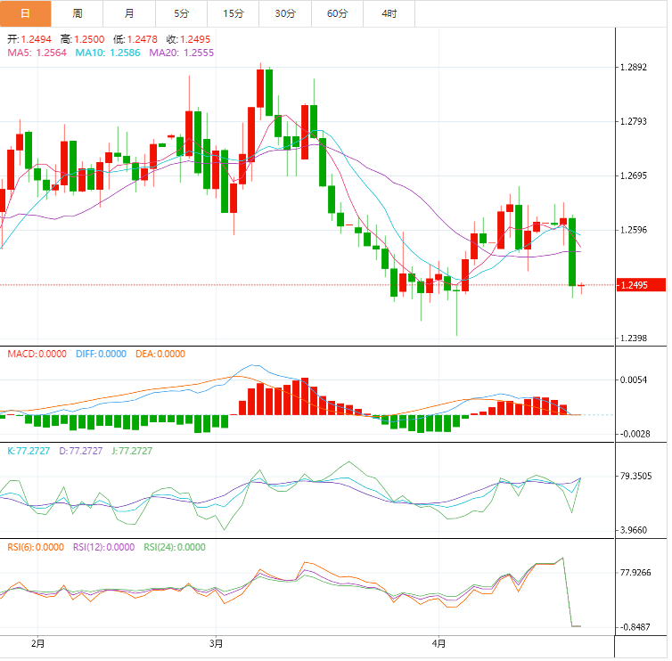672x661 pixels.
Task: Click the DIFF value label
Action: 101,354
